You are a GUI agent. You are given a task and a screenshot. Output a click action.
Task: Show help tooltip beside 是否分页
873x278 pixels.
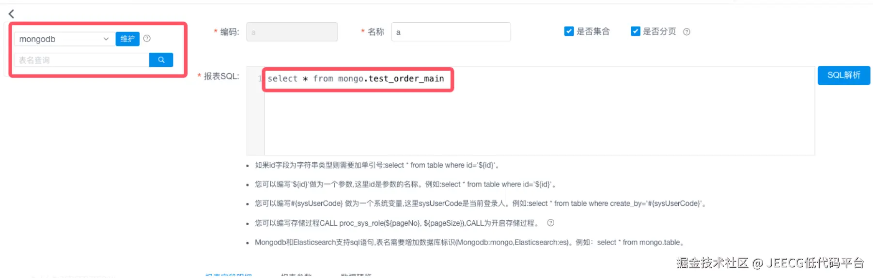(686, 32)
